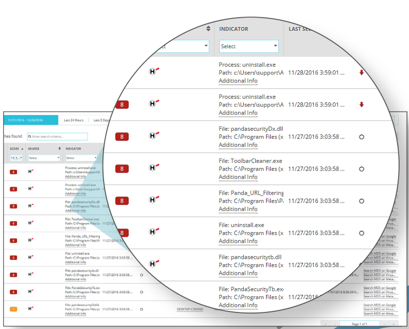The height and width of the screenshot is (329, 409).
Task: Open Additional Info for ToolbarCleaner.exe in magnified view
Action: point(238,177)
